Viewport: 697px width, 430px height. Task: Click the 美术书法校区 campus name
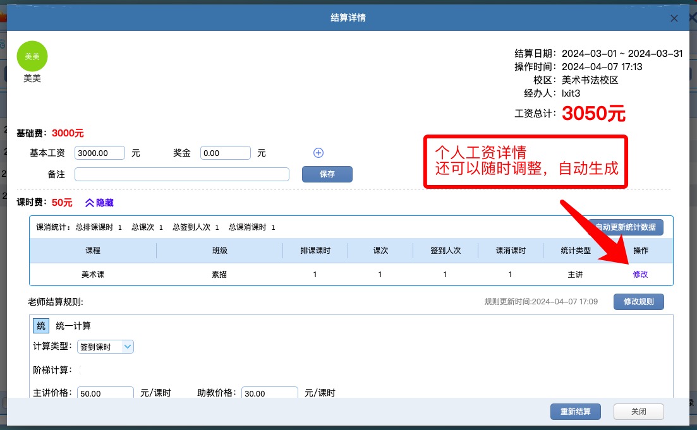[x=590, y=80]
